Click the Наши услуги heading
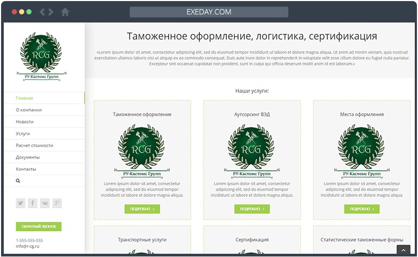 click(252, 91)
